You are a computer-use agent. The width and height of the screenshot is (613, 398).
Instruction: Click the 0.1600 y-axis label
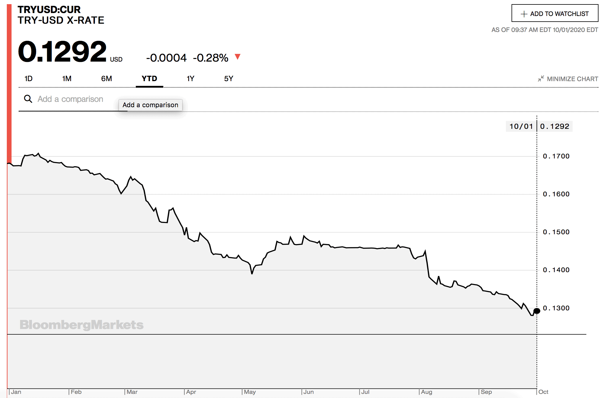click(556, 194)
